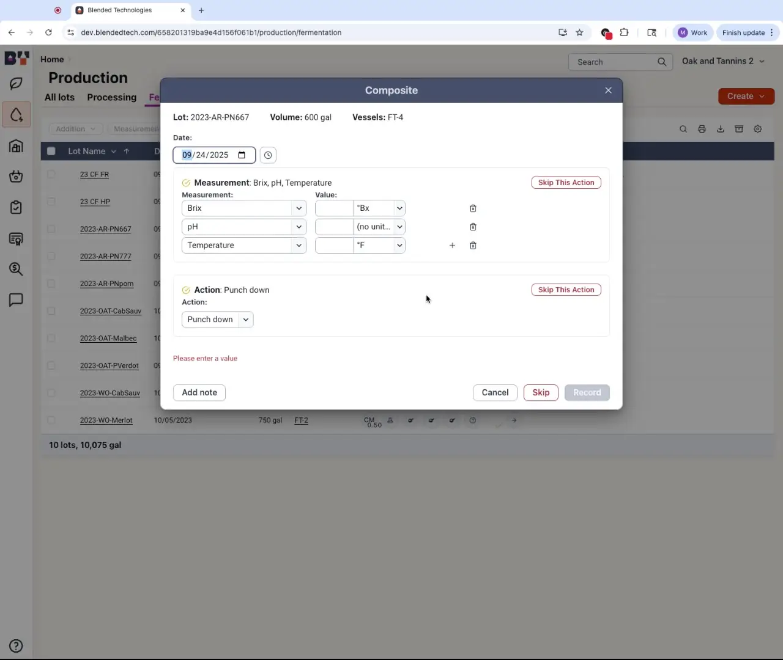Image resolution: width=783 pixels, height=660 pixels.
Task: Switch to the All lots tab
Action: pyautogui.click(x=59, y=97)
